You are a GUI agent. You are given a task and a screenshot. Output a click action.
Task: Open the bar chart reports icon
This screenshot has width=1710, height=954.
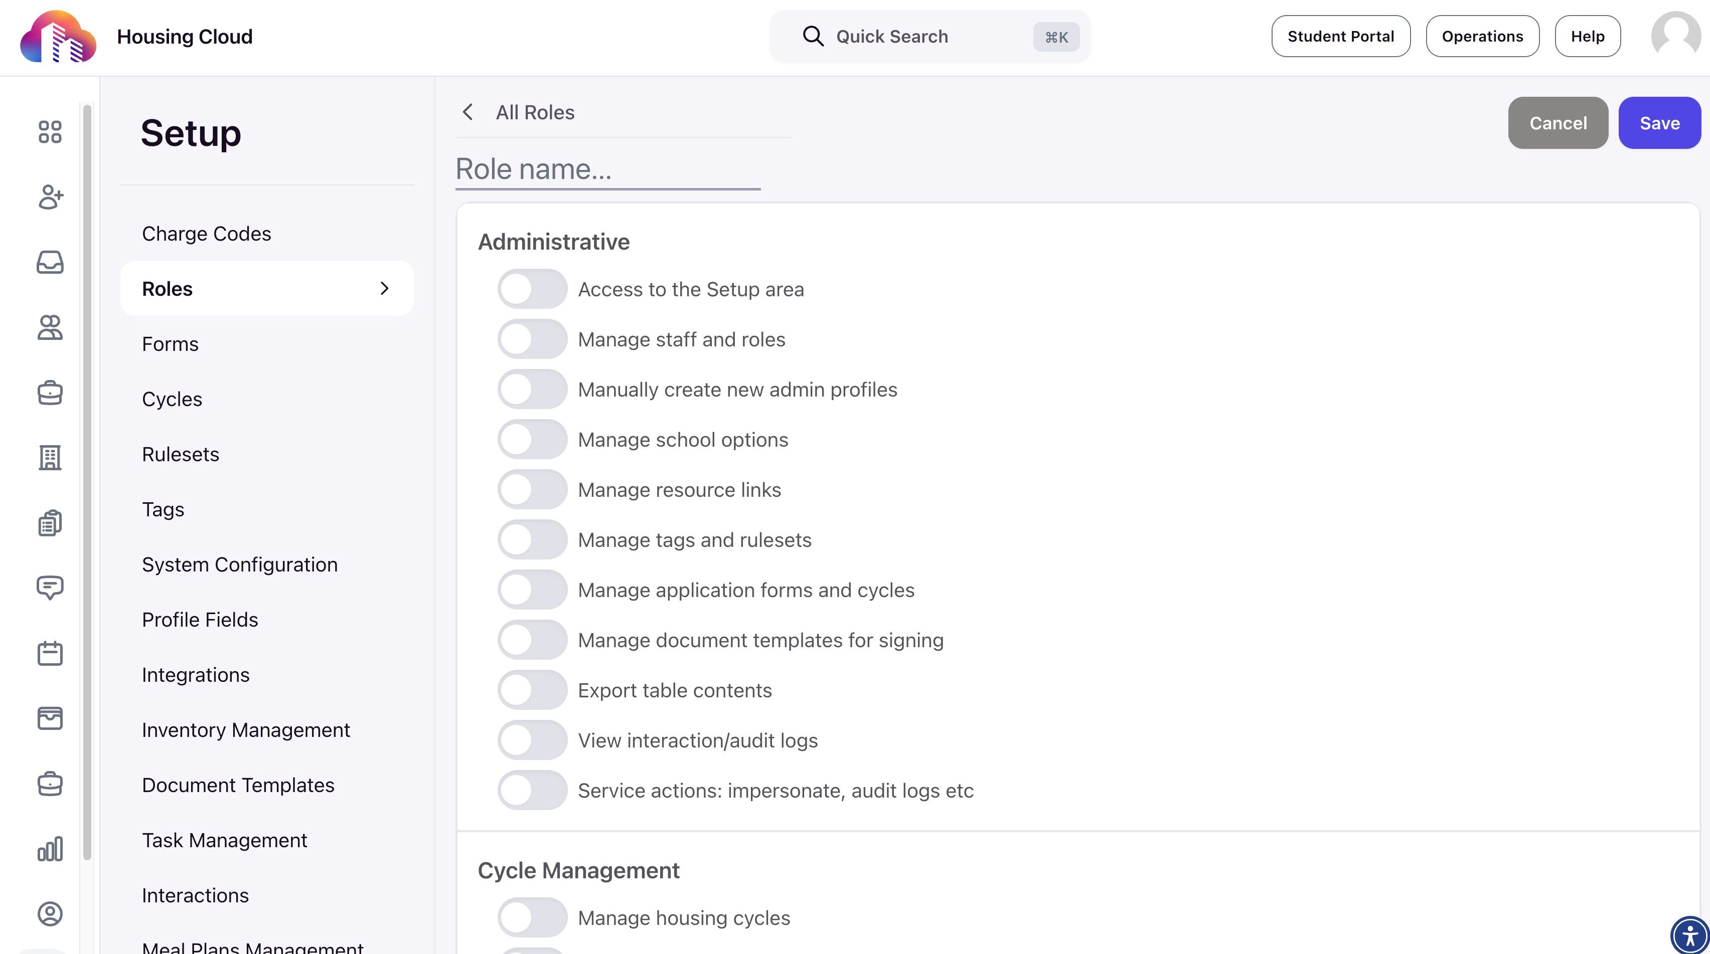pyautogui.click(x=50, y=849)
